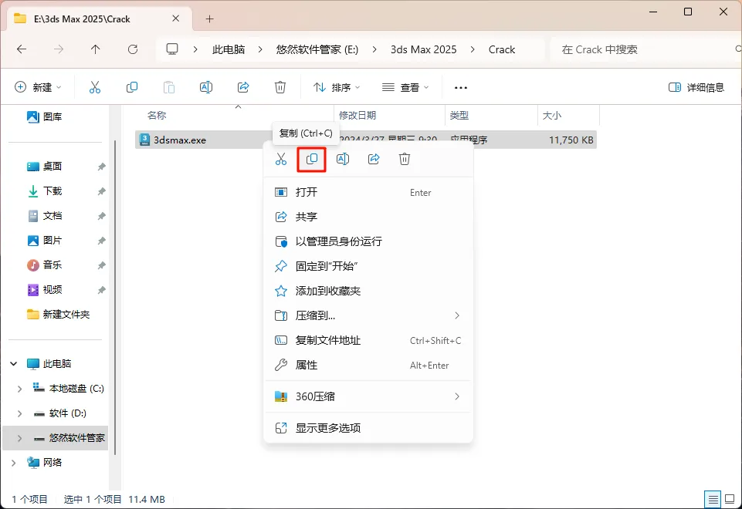742x509 pixels.
Task: Choose 显示更多选项
Action: (368, 428)
